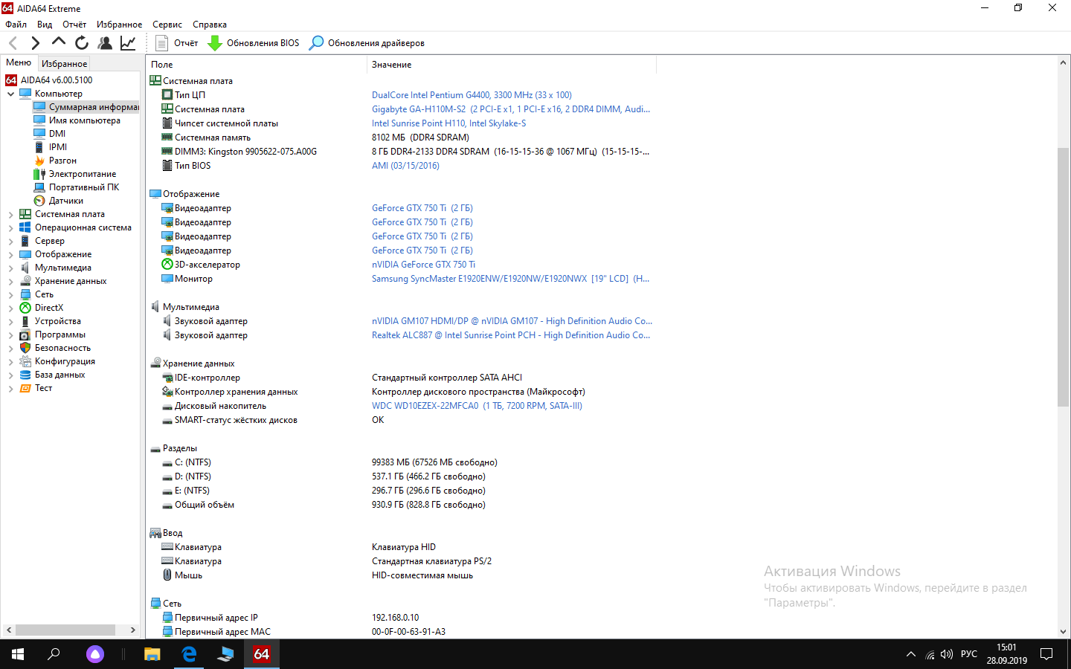
Task: Open the graph chart toolbar icon
Action: pyautogui.click(x=128, y=43)
